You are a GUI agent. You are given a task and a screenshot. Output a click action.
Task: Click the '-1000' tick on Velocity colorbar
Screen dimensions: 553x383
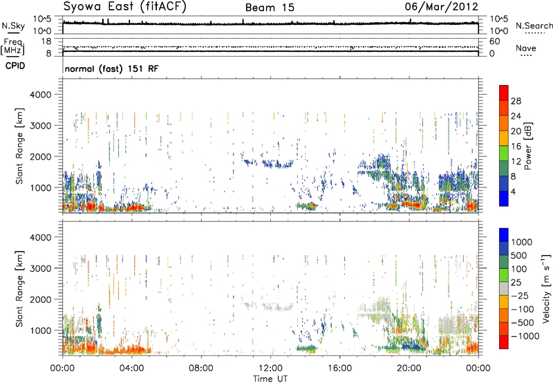pos(525,336)
